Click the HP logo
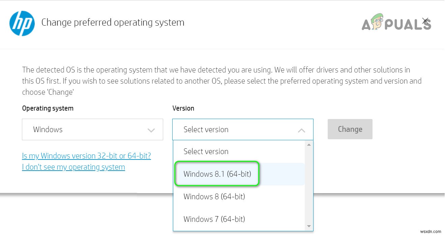Viewport: 445px width, 235px height. (x=22, y=23)
